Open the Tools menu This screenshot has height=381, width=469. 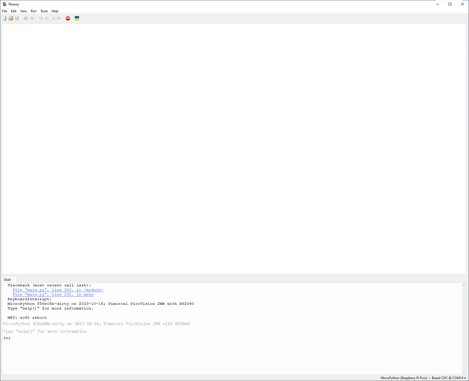[44, 11]
